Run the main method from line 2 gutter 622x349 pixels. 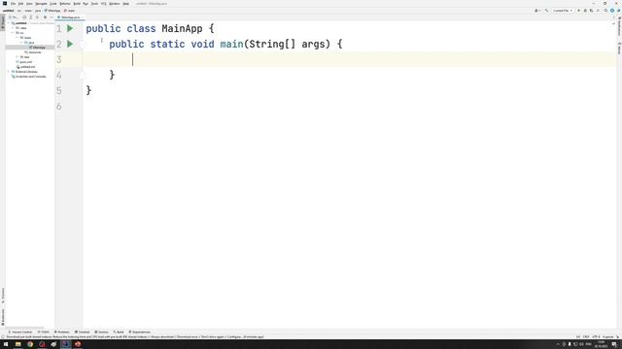click(70, 44)
